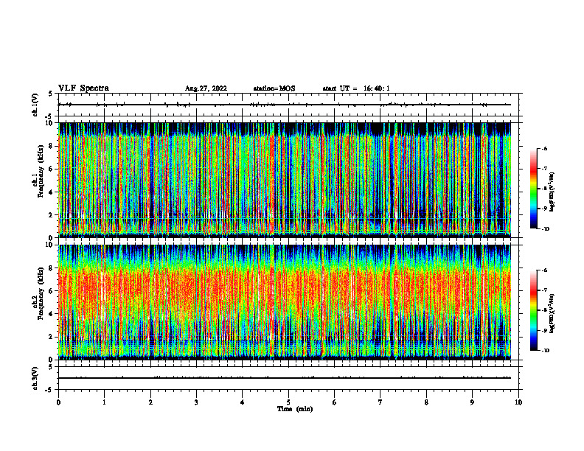The height and width of the screenshot is (451, 584).
Task: Click the "station=MOS" header label
Action: (x=274, y=88)
